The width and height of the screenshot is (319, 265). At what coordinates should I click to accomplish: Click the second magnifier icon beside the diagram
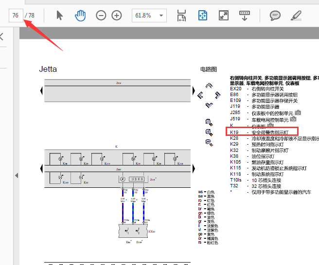click(209, 132)
